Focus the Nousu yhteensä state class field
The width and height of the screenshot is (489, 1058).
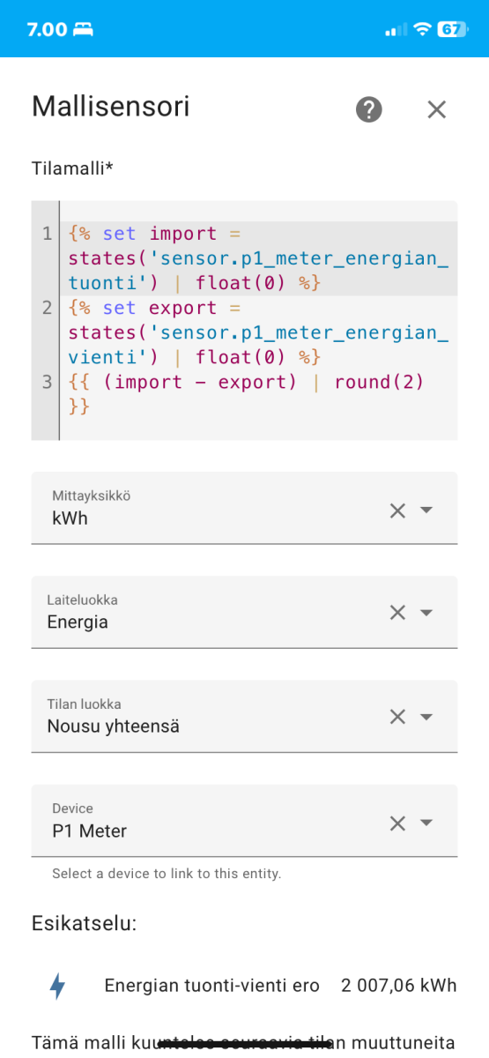[x=244, y=716]
